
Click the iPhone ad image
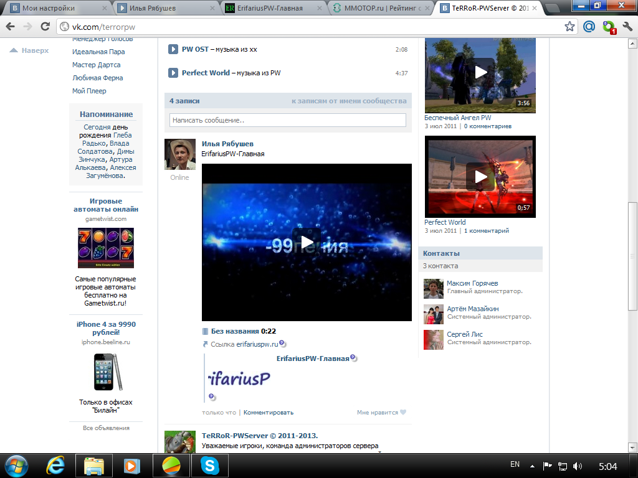coord(108,372)
